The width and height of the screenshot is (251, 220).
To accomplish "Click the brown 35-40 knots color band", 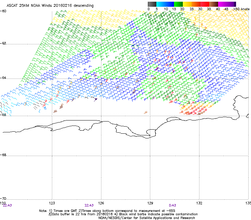I will pos(214,4).
